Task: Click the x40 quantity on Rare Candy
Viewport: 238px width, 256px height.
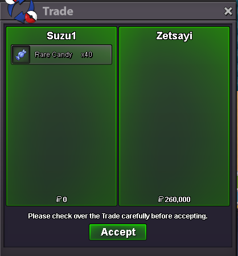Action: coord(87,55)
